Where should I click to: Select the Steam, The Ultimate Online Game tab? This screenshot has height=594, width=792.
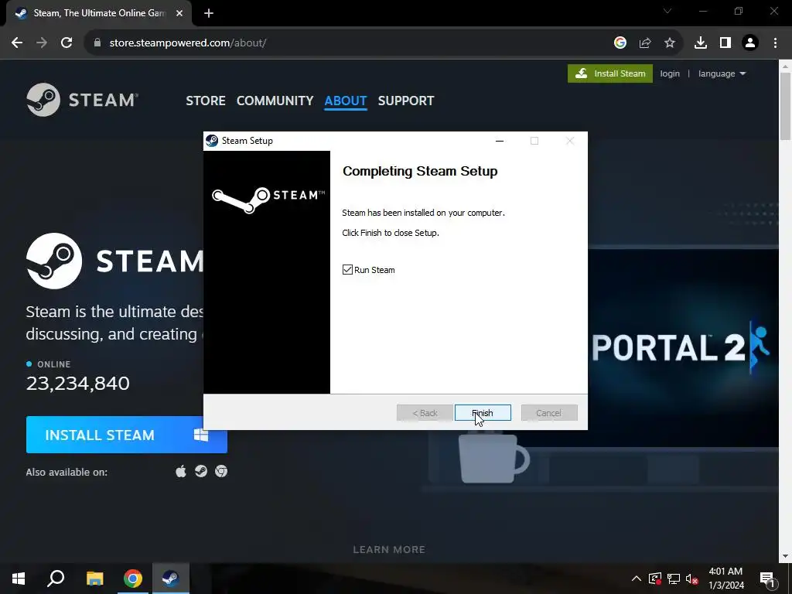(x=99, y=13)
